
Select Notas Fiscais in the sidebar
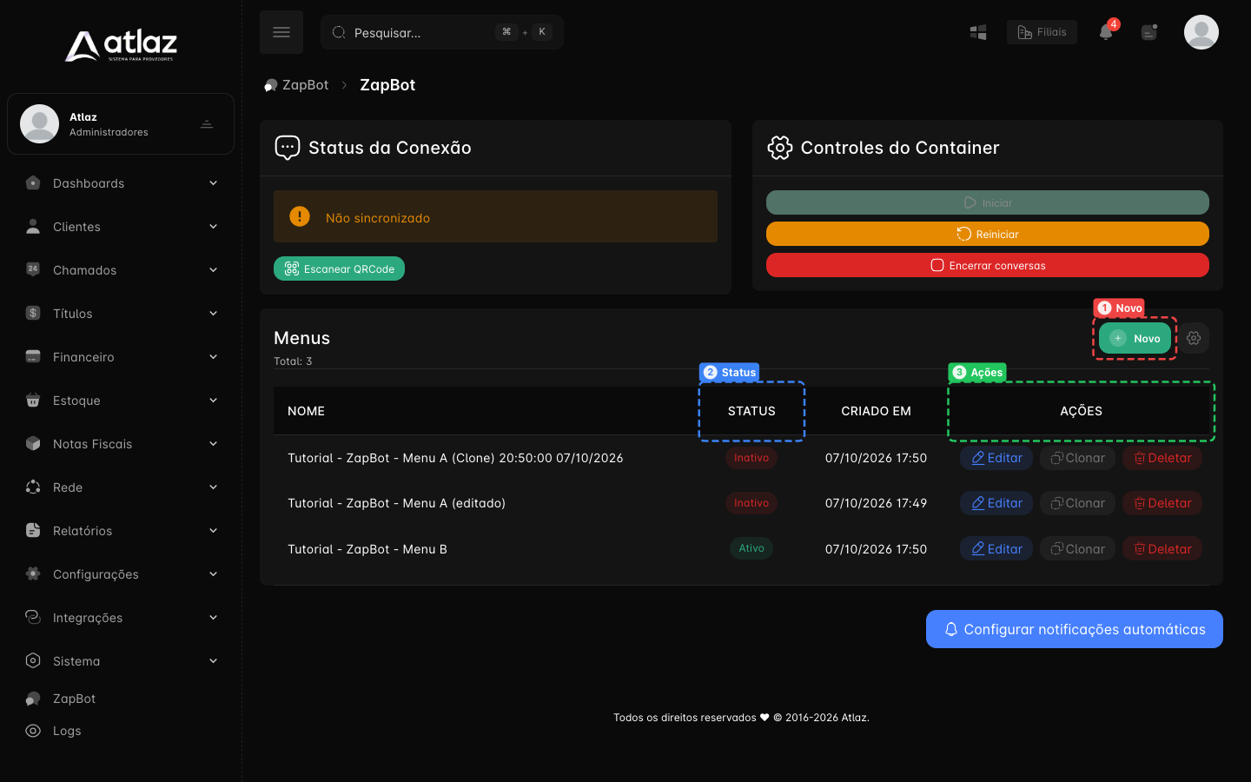coord(121,444)
